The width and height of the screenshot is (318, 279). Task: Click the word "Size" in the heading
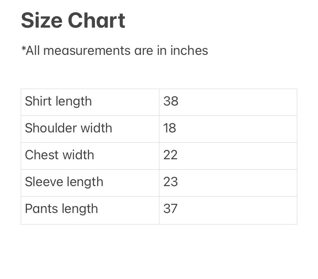point(41,21)
